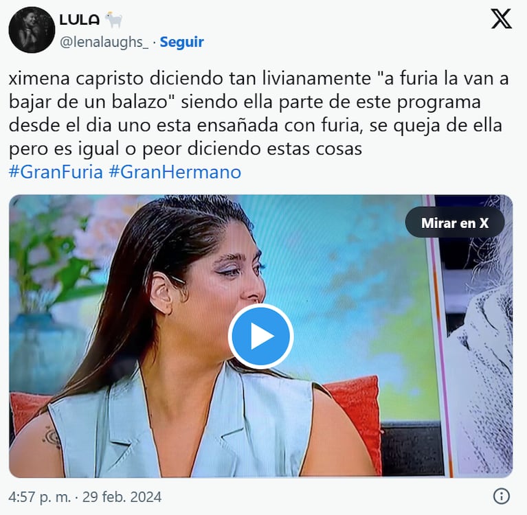Open the @lenalaughs_ handle link
This screenshot has width=527, height=515.
104,43
